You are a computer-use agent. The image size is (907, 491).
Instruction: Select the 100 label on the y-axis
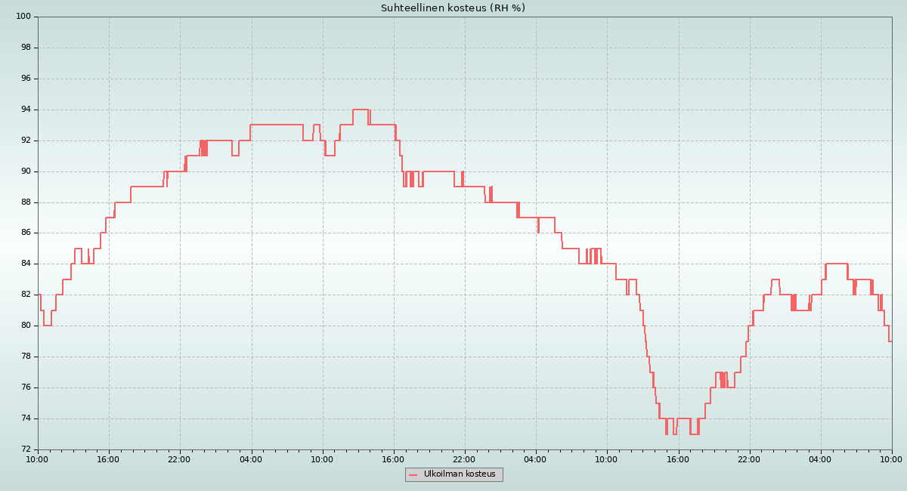tap(23, 17)
